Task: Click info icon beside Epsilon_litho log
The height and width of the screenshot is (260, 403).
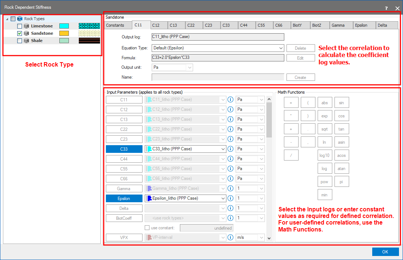Action: (x=230, y=198)
